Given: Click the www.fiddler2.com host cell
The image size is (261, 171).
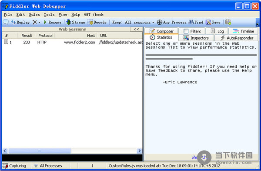Looking at the screenshot, I should coord(80,43).
